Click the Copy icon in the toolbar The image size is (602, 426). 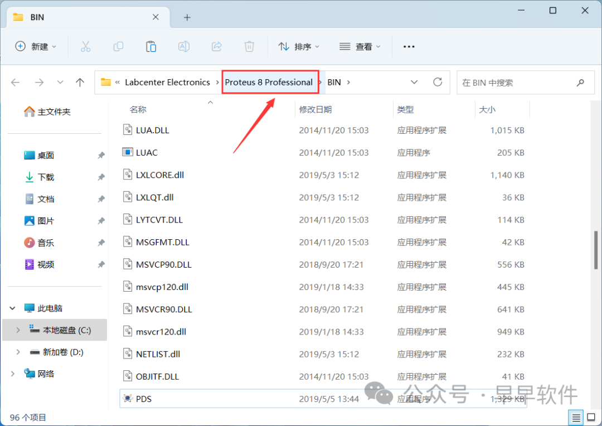pyautogui.click(x=118, y=46)
